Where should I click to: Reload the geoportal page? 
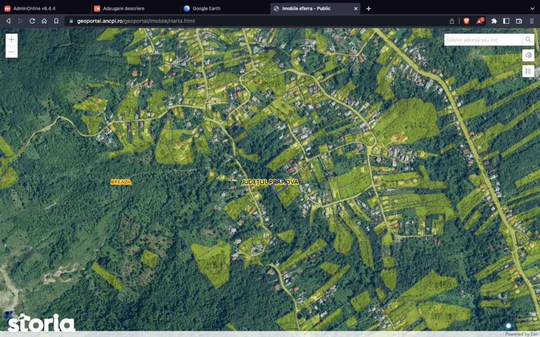(32, 21)
